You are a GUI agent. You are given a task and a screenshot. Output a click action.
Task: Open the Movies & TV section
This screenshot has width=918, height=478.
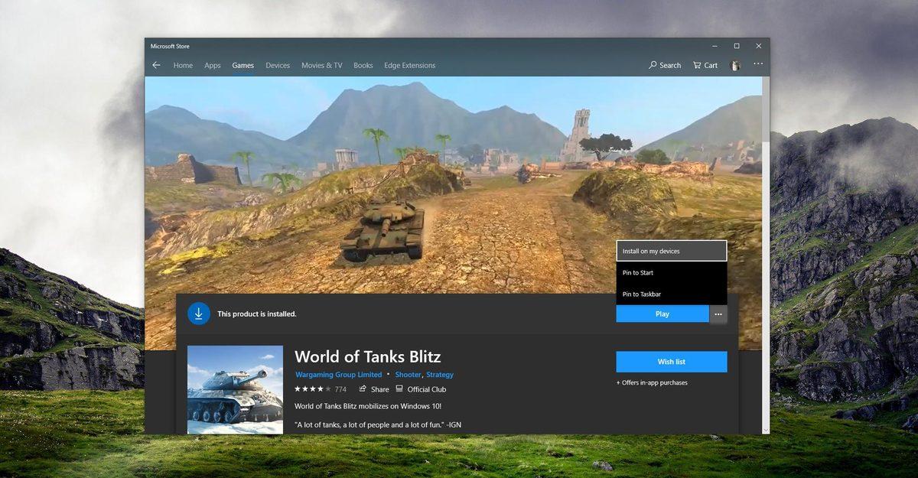(x=321, y=65)
